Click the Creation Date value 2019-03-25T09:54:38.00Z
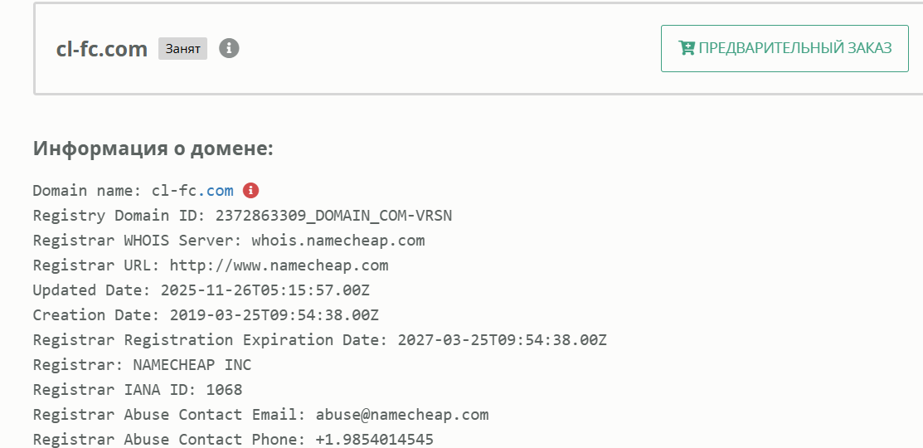 coord(274,315)
